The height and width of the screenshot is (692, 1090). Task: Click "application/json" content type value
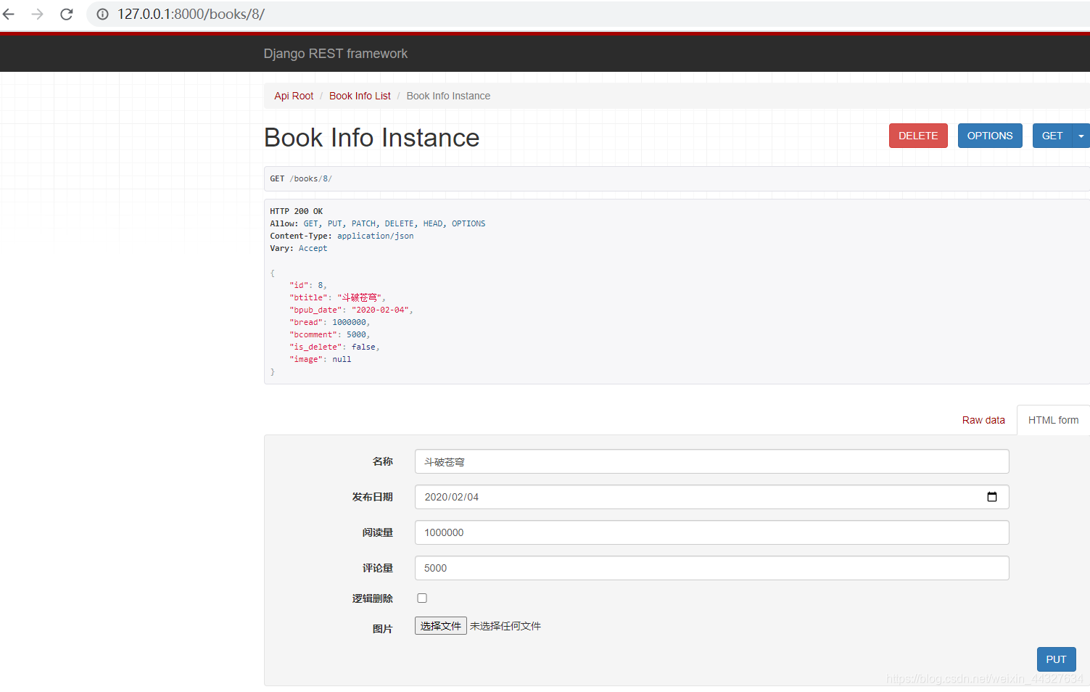pyautogui.click(x=375, y=236)
